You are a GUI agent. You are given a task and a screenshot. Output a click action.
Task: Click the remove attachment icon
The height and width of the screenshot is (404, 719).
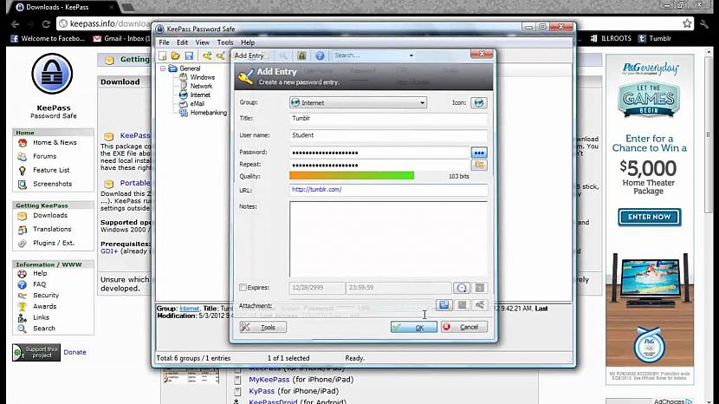(x=463, y=305)
